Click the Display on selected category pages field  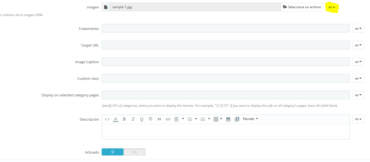click(x=226, y=95)
